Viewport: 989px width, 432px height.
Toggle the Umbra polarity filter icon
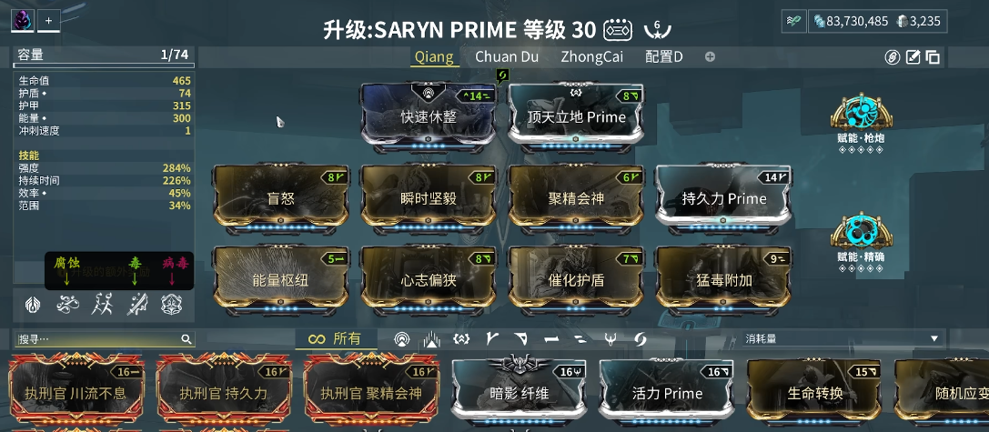pyautogui.click(x=610, y=339)
